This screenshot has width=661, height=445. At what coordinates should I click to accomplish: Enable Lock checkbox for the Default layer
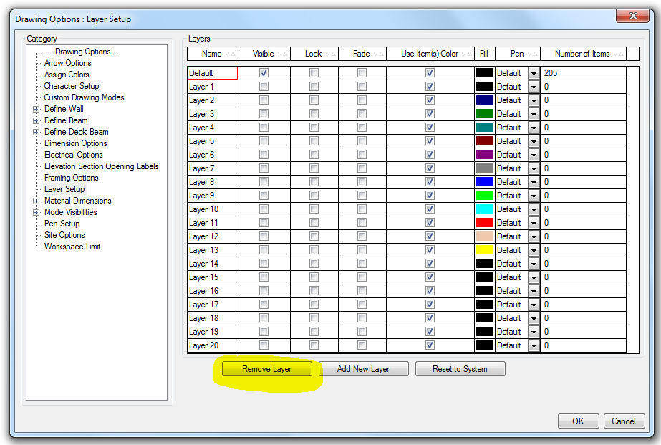pos(314,73)
